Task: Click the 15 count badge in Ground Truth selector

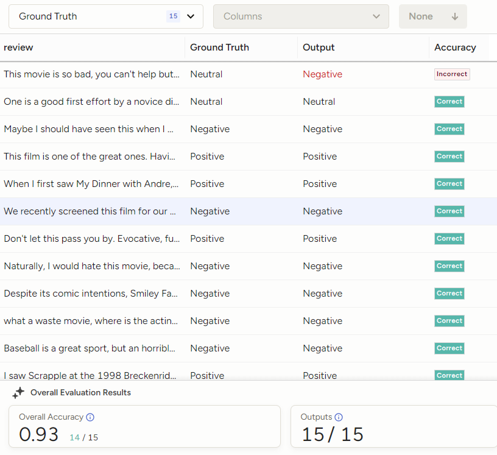Action: tap(174, 16)
